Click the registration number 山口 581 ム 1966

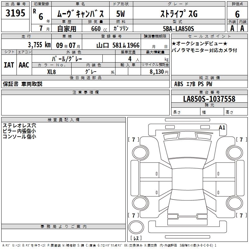[118, 45]
